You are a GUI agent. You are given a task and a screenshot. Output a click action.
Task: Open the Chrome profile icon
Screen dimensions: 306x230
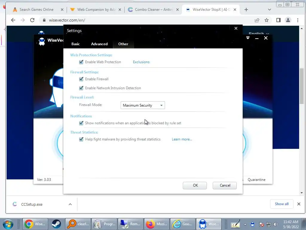(x=288, y=20)
